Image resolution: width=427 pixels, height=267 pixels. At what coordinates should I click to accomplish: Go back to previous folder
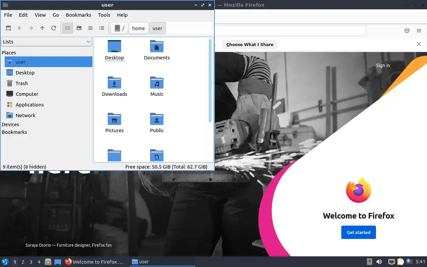(20, 28)
